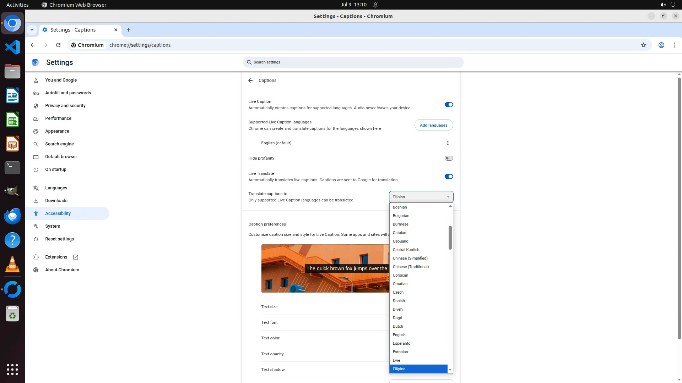
Task: Open Privacy and security section
Action: point(65,106)
